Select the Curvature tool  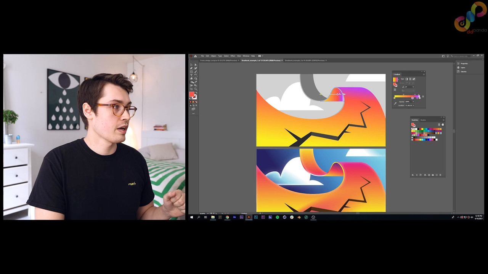(x=196, y=68)
